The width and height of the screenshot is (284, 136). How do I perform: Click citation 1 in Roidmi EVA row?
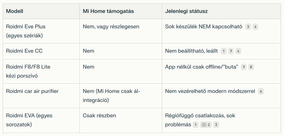pos(195,125)
